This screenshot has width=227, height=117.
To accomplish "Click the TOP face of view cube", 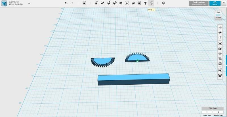I will coord(218,12).
